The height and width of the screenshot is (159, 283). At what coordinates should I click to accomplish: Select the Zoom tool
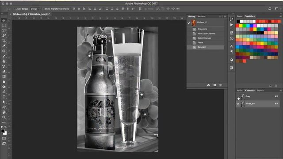[4, 117]
